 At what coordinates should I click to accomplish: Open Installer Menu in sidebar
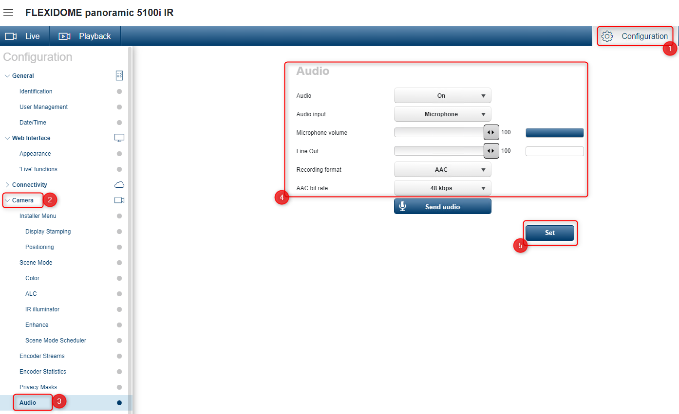[38, 216]
